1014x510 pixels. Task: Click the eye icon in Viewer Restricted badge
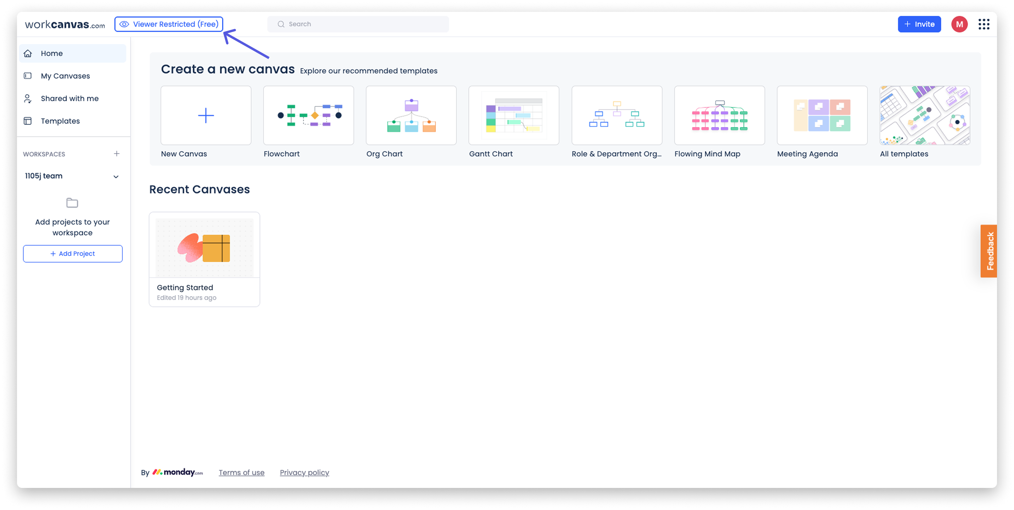click(124, 24)
